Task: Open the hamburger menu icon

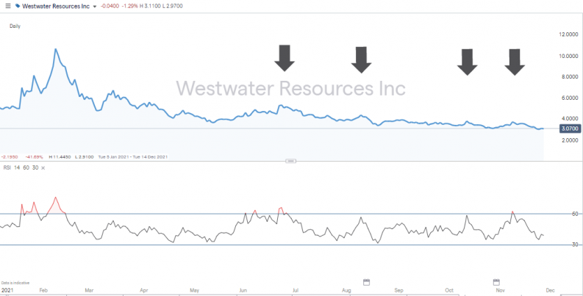Action: click(x=8, y=7)
